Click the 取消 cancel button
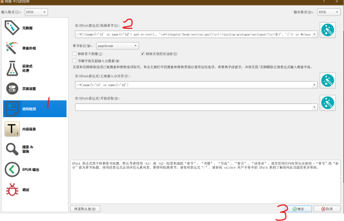 pos(327,209)
